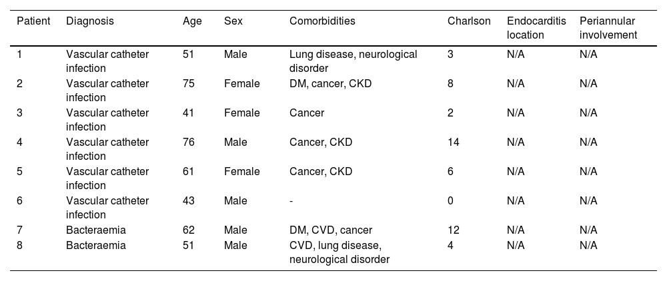Click the Sex column header
This screenshot has height=281, width=667.
pos(233,21)
